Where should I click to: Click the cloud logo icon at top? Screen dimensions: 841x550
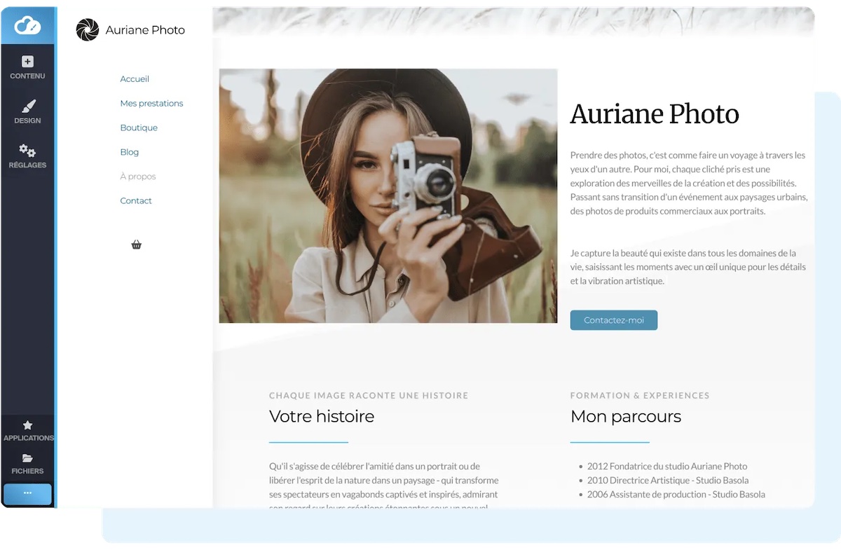(27, 26)
